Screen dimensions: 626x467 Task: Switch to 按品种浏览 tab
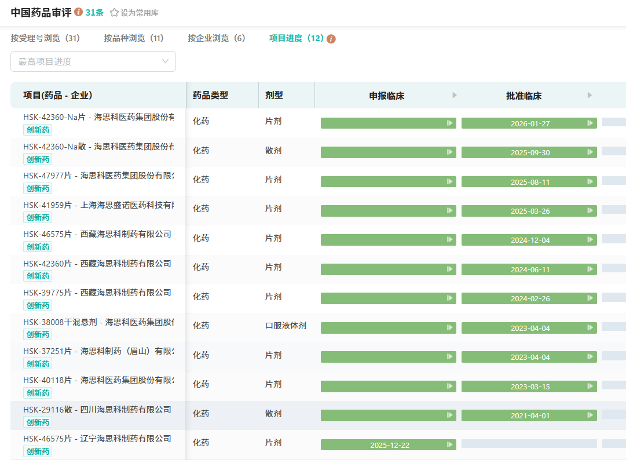134,38
